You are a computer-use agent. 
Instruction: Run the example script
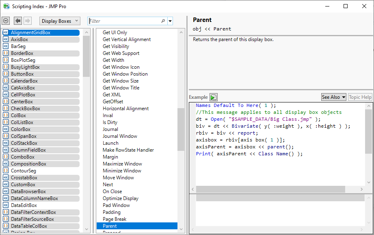pos(214,97)
